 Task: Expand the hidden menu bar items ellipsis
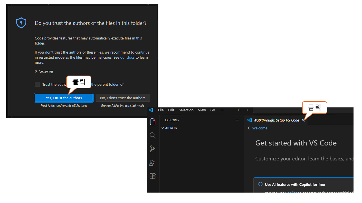(223, 110)
